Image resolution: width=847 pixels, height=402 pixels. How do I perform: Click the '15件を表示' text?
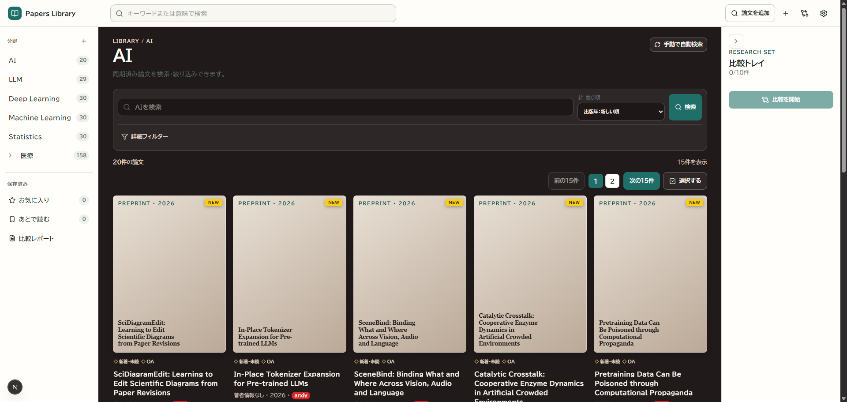point(692,162)
